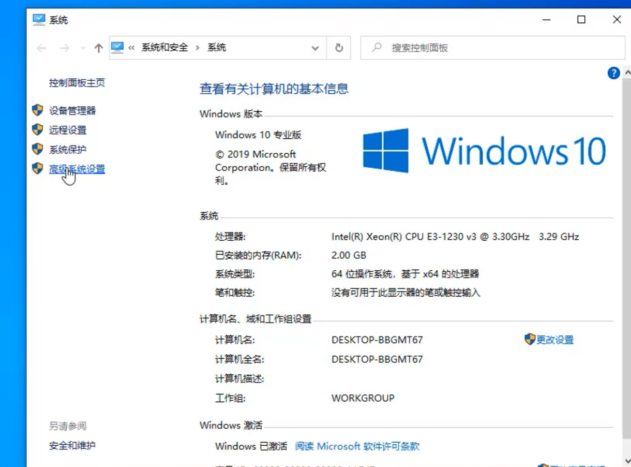This screenshot has height=467, width=631.
Task: Click shield icon beside 设备管理器
Action: point(38,110)
